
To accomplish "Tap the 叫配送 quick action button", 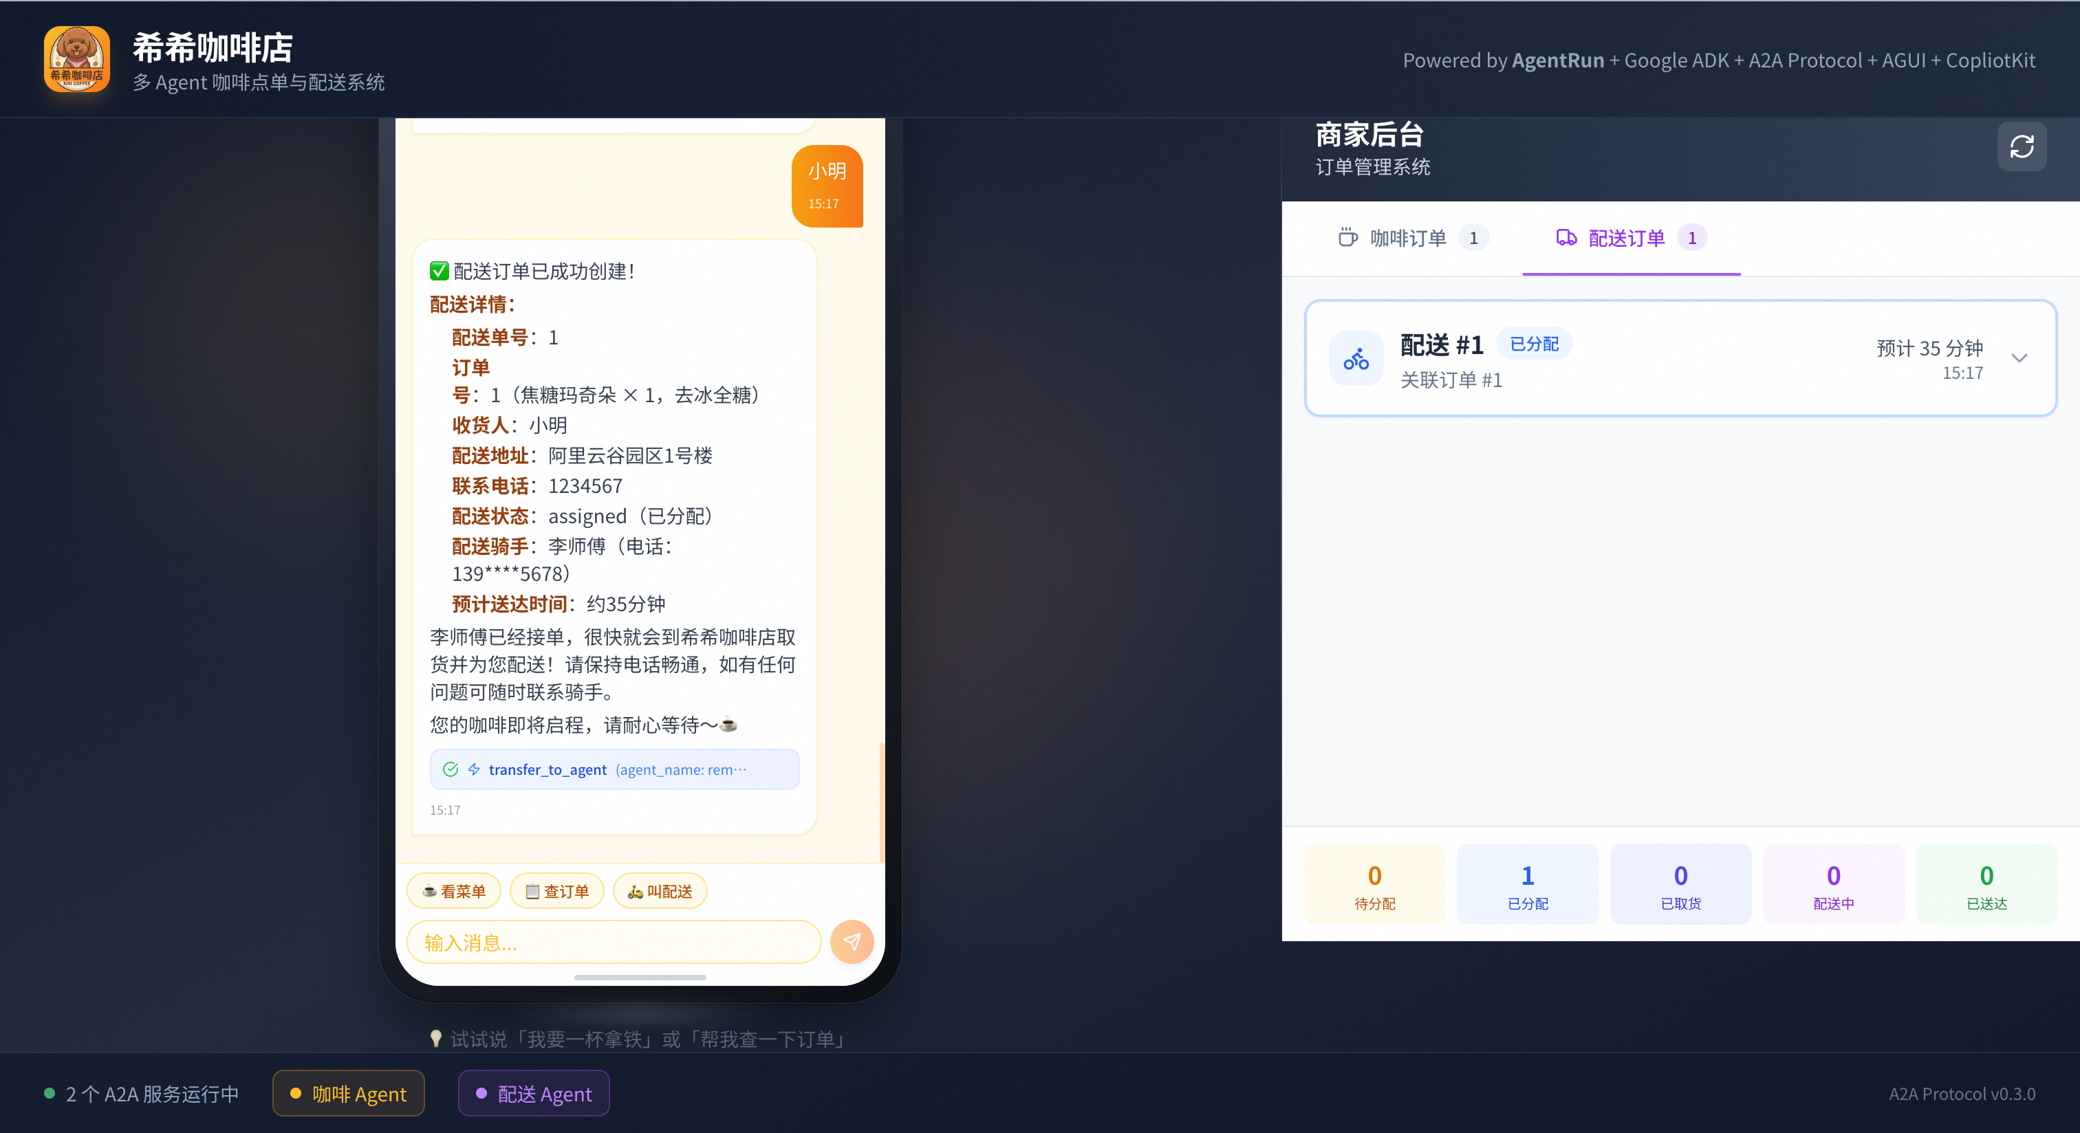I will [x=660, y=891].
